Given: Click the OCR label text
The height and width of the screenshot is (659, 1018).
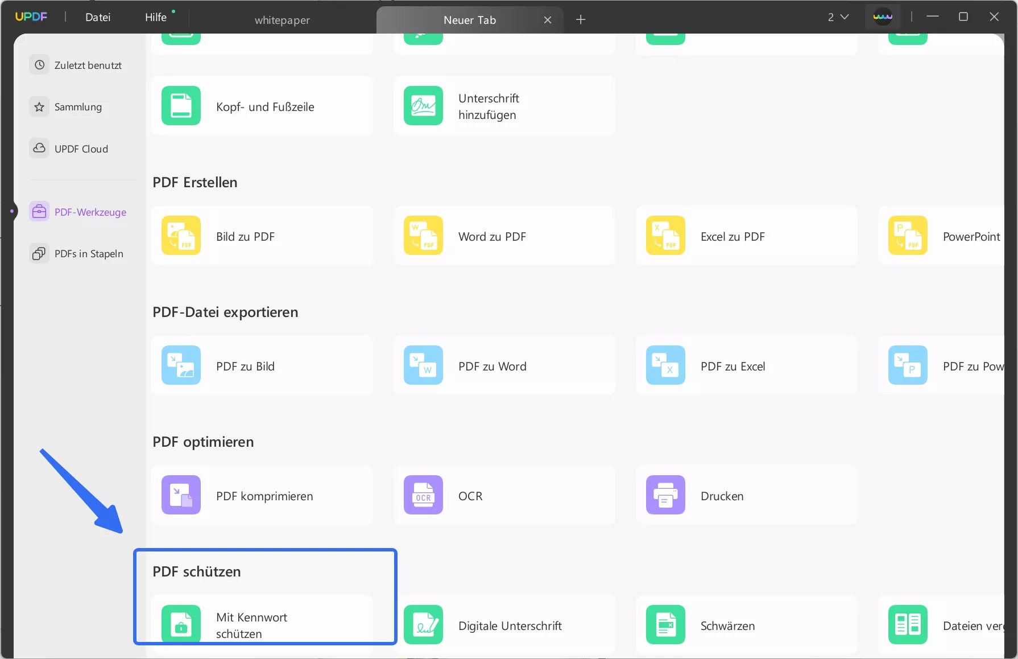Looking at the screenshot, I should [x=470, y=496].
